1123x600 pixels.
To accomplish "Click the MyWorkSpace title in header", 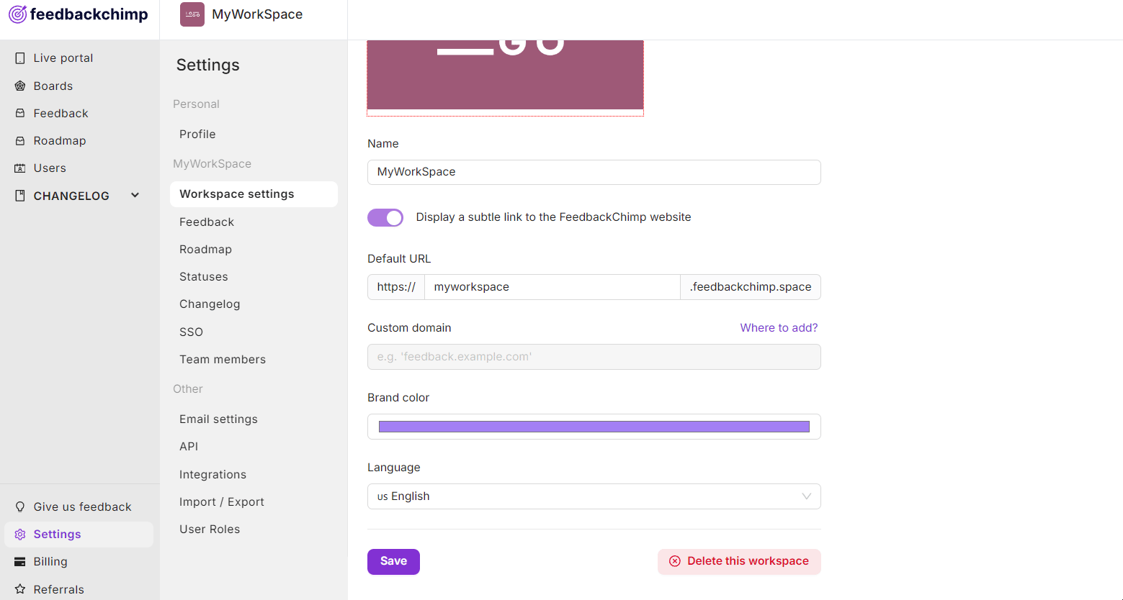I will pyautogui.click(x=257, y=14).
